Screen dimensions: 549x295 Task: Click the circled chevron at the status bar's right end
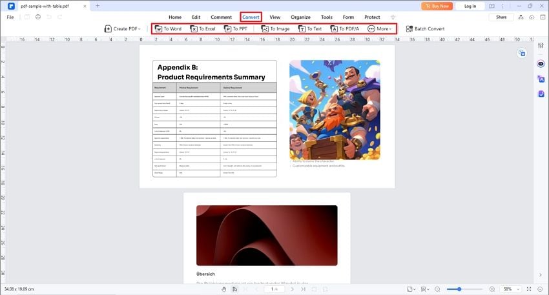coord(540,289)
